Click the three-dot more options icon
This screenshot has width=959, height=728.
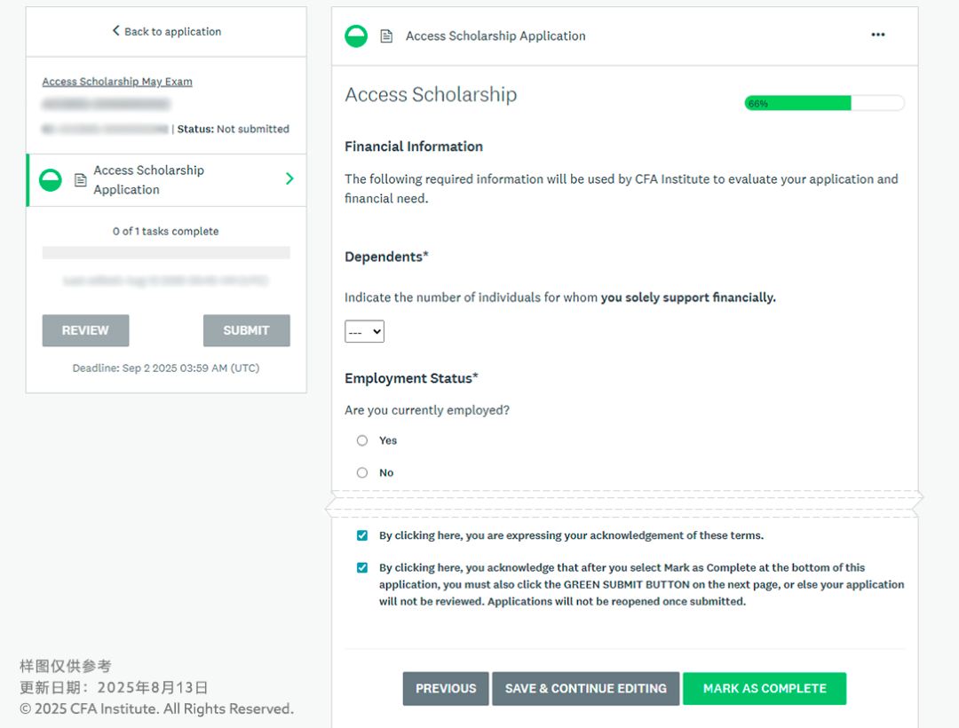(878, 36)
